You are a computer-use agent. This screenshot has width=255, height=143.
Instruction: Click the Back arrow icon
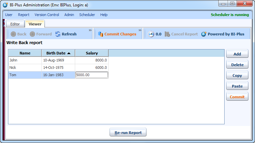[x=13, y=34]
